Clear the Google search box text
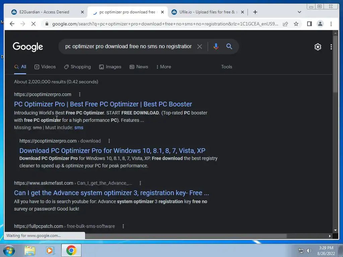Screen dimensions: 343x257 click(200, 47)
